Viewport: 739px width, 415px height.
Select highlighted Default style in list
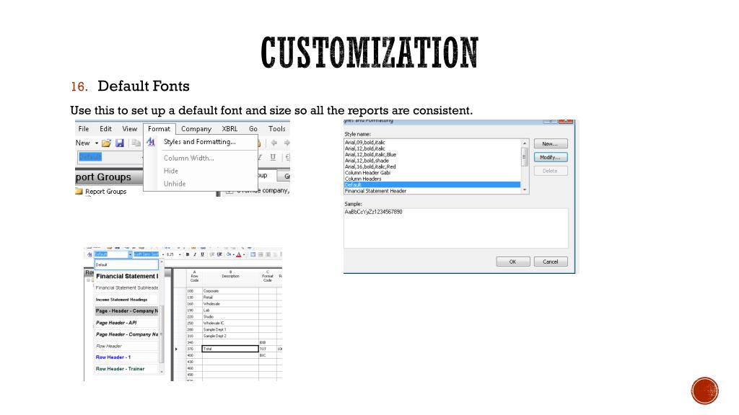432,185
